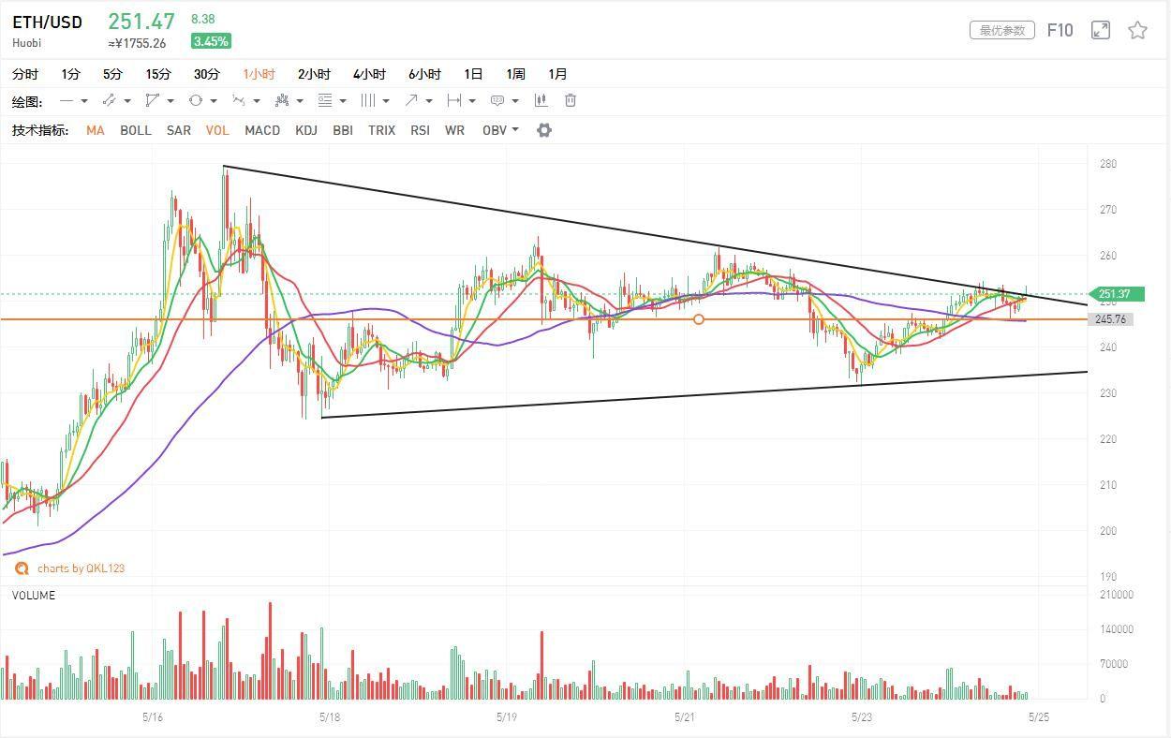Select the trend line segment tool
1171x738 pixels.
click(109, 100)
